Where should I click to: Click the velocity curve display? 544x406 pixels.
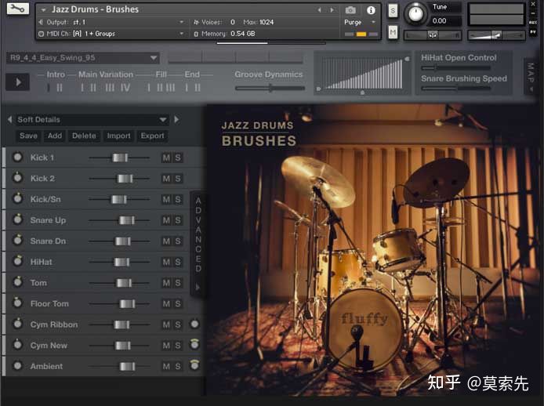click(363, 74)
